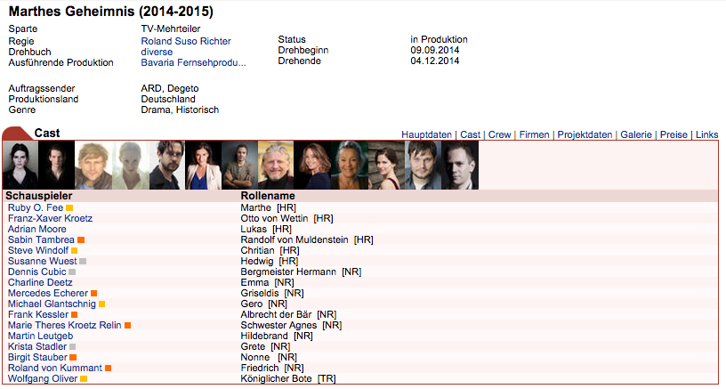
Task: Click the yellow square beside Michael Glantschnig
Action: [101, 304]
